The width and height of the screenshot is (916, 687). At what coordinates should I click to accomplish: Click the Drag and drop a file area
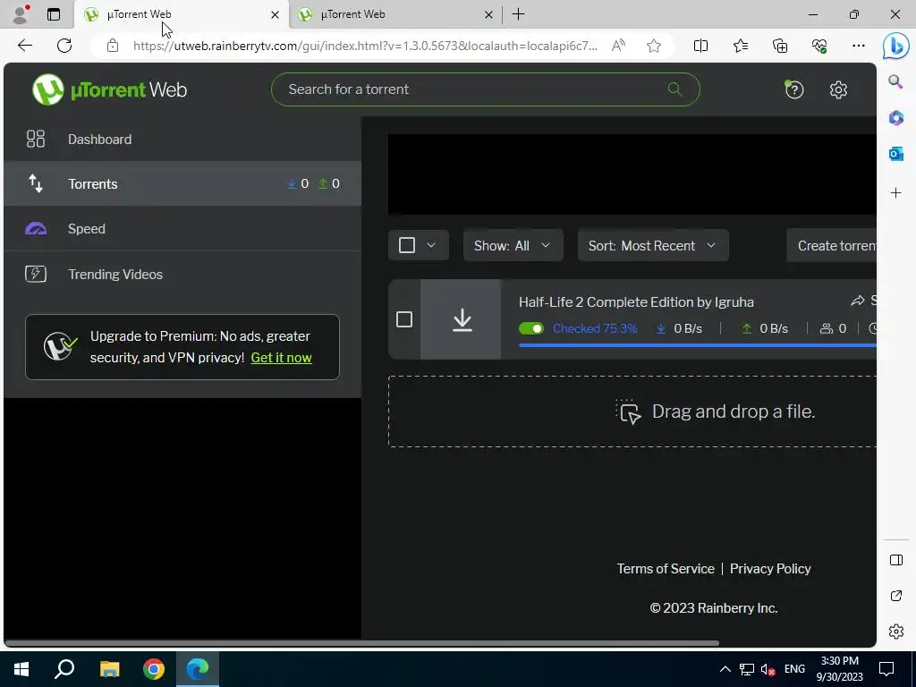[632, 411]
